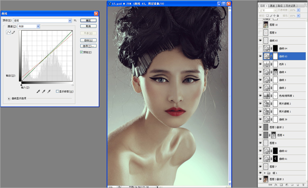The width and height of the screenshot is (308, 188).
Task: Open preset options icon beside preset dropdown
Action: coord(75,20)
